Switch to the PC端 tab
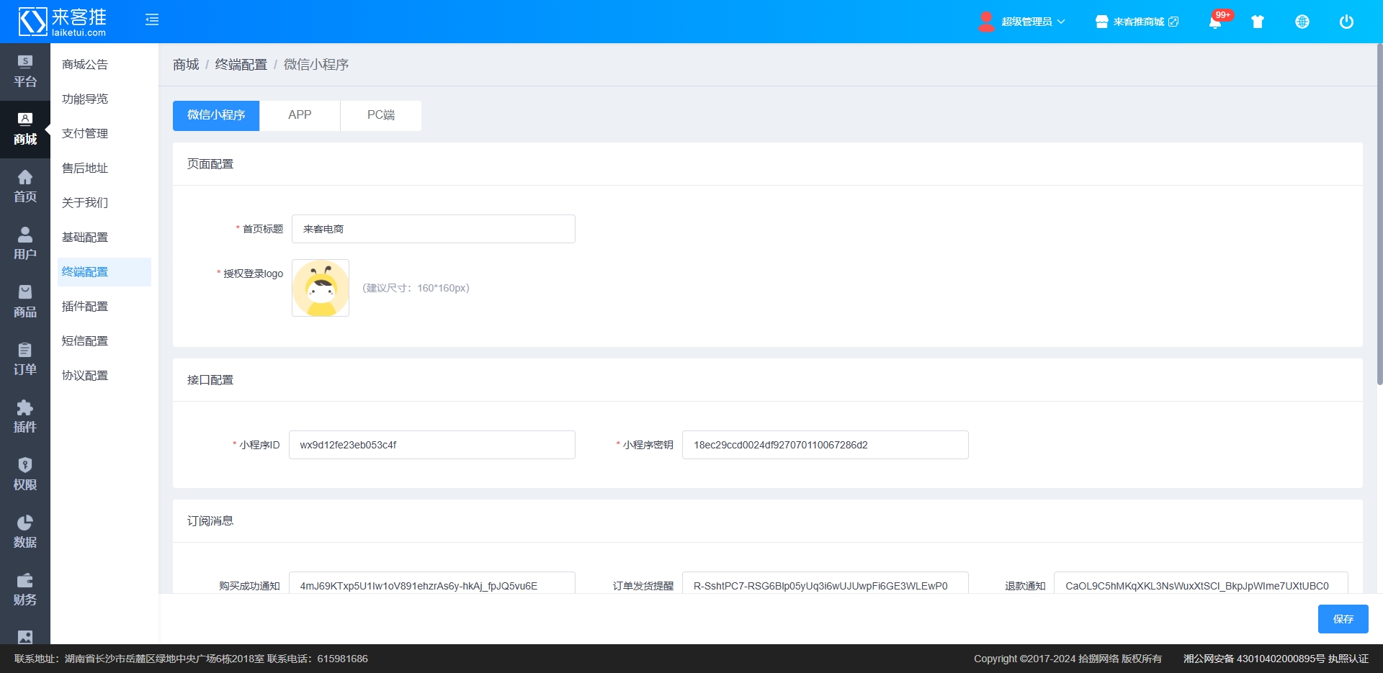 380,115
